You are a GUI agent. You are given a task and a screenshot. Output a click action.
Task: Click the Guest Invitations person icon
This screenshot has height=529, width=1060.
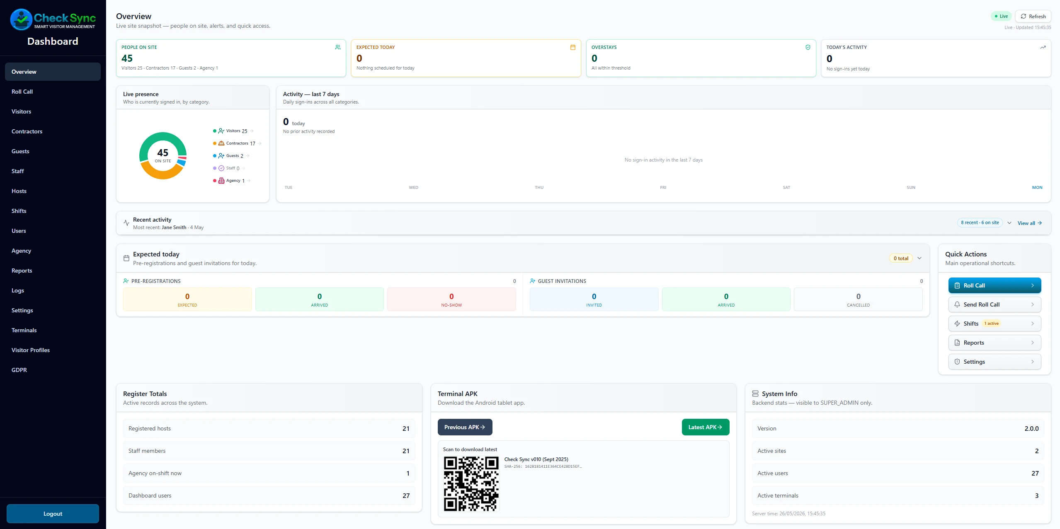(533, 281)
